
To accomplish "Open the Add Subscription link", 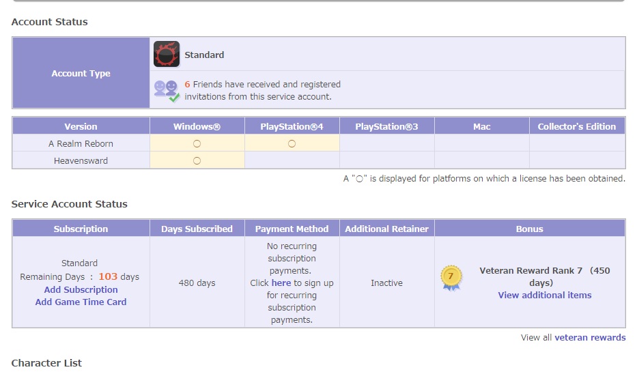I will pos(81,289).
